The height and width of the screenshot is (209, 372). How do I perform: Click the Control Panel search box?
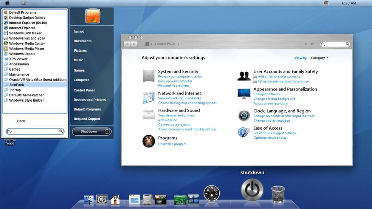pyautogui.click(x=335, y=44)
